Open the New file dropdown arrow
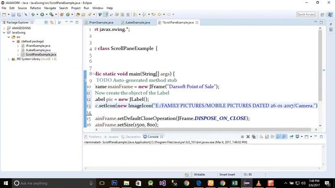335x188 pixels. click(8, 15)
